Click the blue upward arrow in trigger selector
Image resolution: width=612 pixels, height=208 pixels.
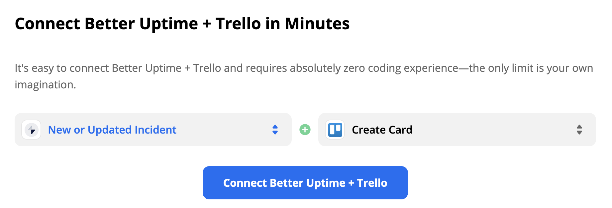tap(275, 127)
